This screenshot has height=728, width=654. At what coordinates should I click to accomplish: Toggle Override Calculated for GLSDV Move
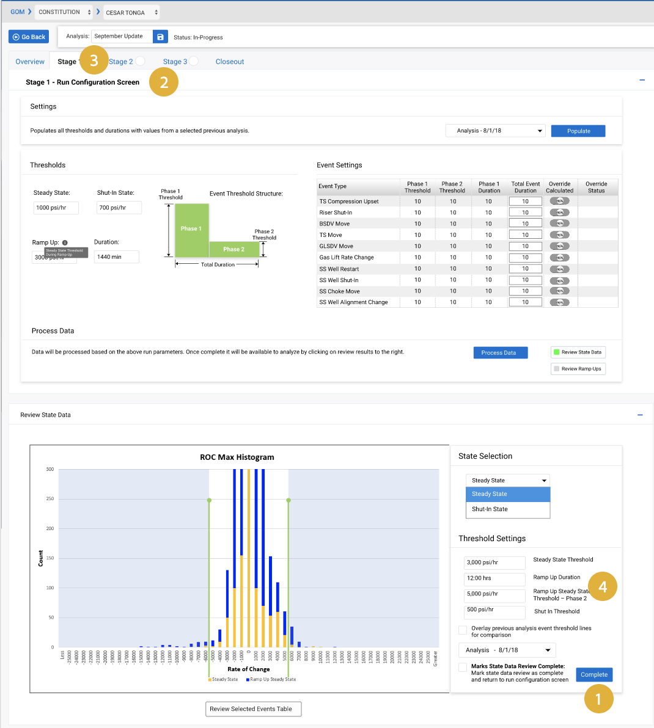tap(559, 246)
